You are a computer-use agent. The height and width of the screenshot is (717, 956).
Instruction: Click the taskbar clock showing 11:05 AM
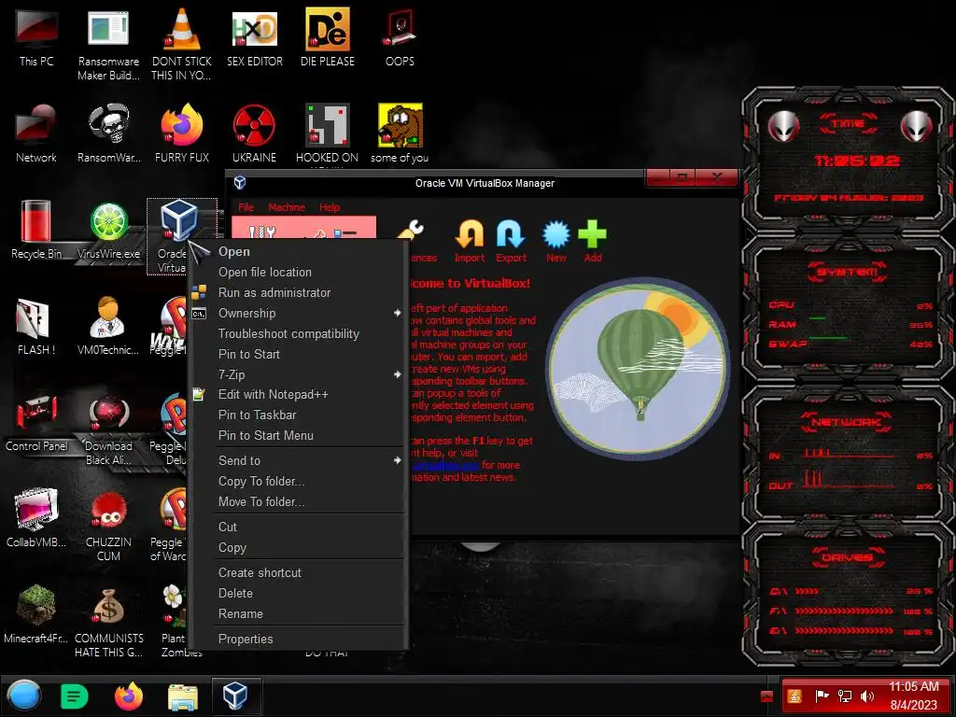coord(913,696)
